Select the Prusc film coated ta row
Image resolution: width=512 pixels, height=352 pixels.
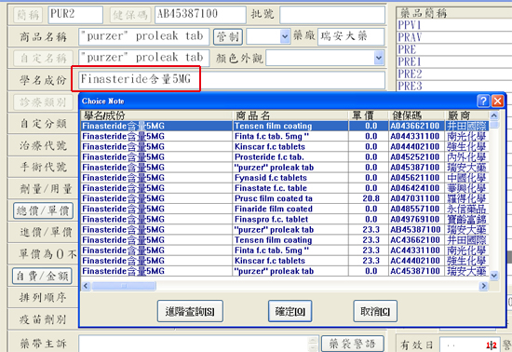(x=285, y=198)
